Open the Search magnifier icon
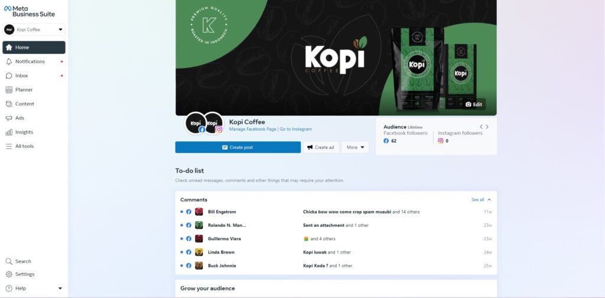 (9, 261)
